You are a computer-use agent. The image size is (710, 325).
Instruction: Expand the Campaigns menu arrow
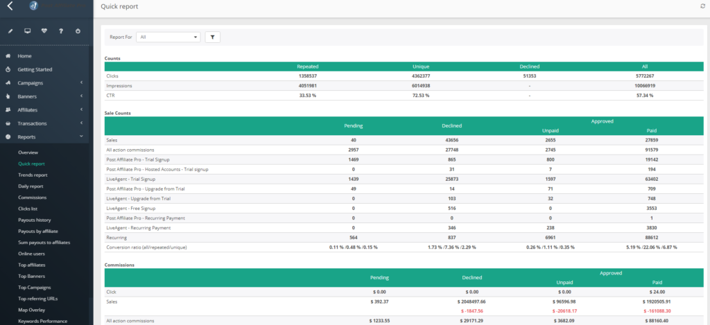81,83
